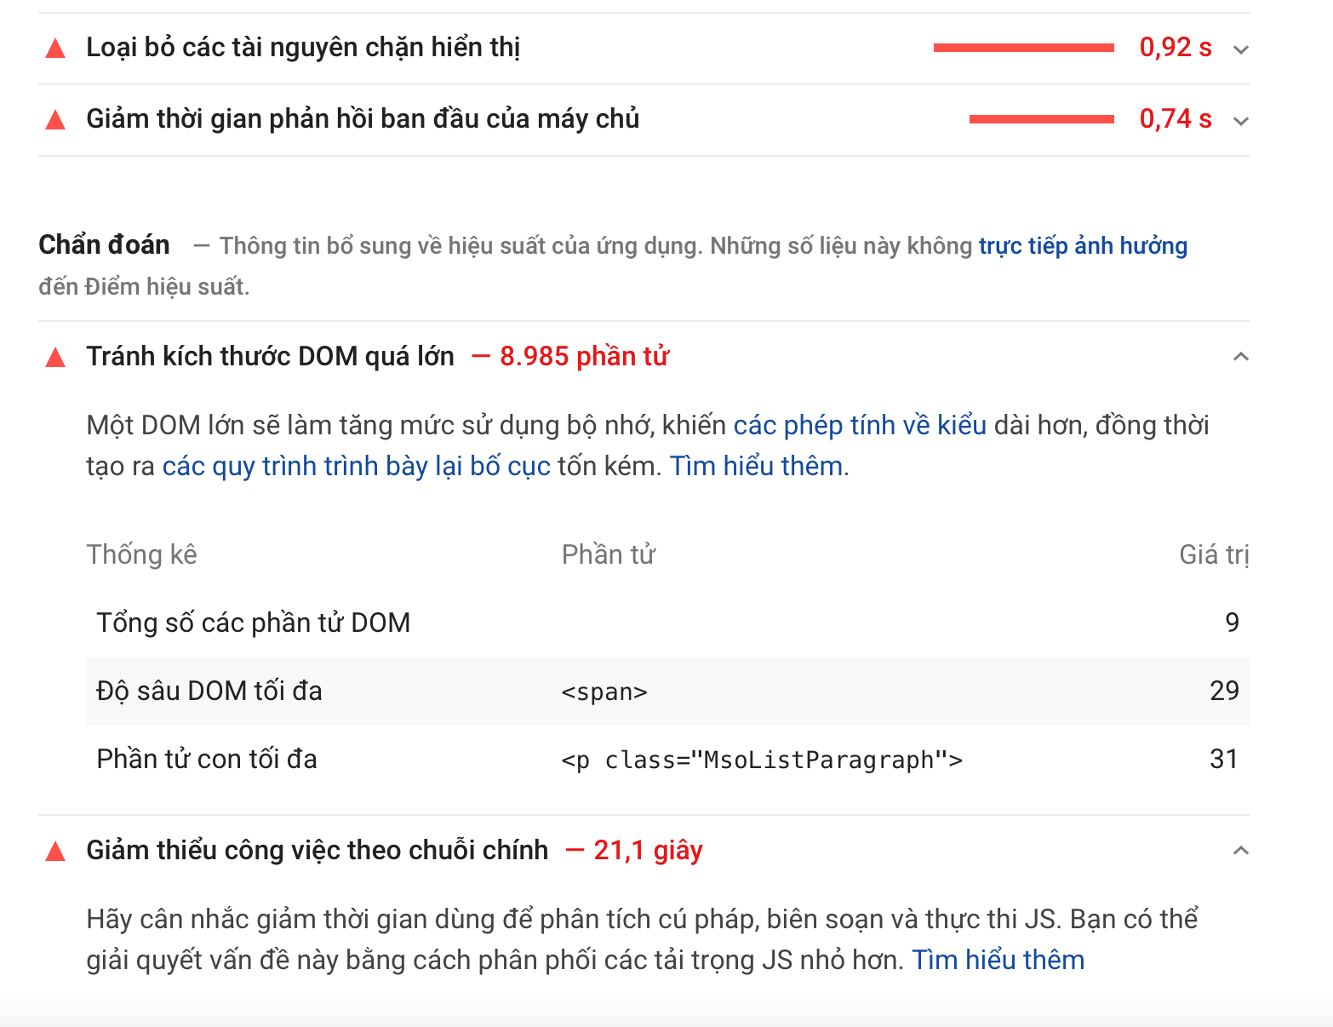Image resolution: width=1333 pixels, height=1027 pixels.
Task: Open "các quy trình trình bày lại bố cục" link
Action: (x=356, y=466)
